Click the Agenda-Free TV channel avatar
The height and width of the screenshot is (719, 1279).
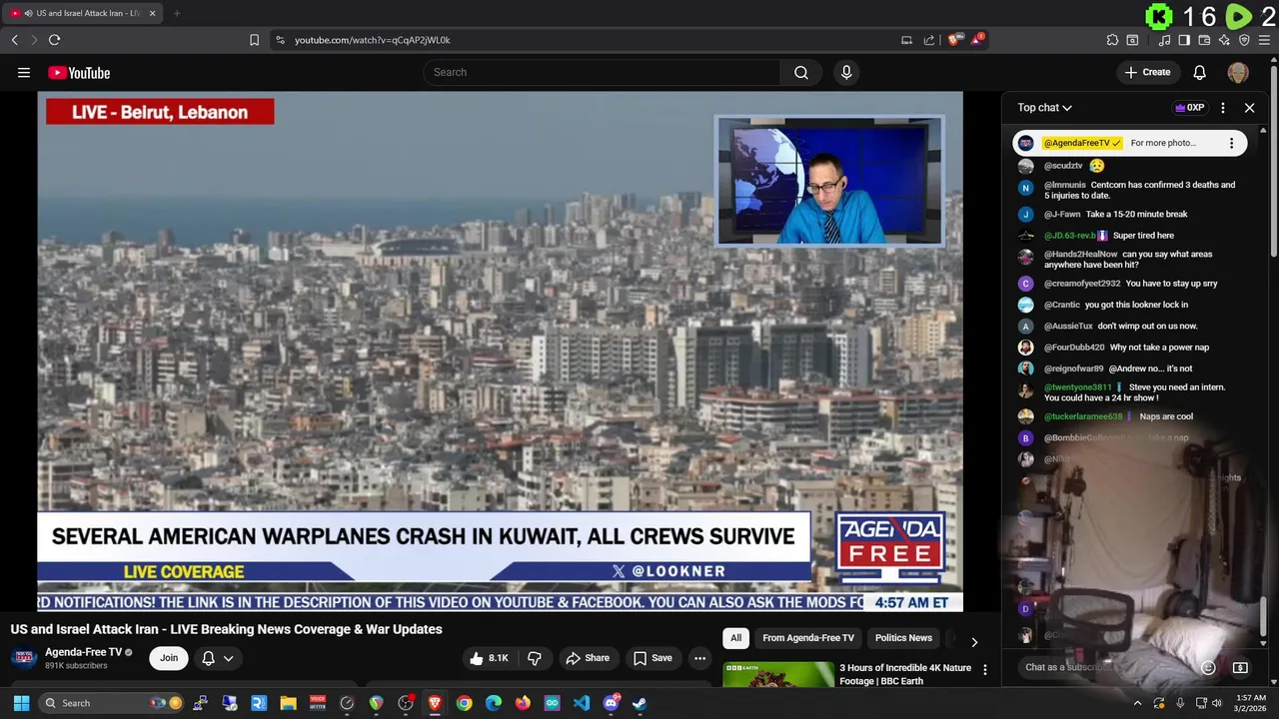pos(24,658)
